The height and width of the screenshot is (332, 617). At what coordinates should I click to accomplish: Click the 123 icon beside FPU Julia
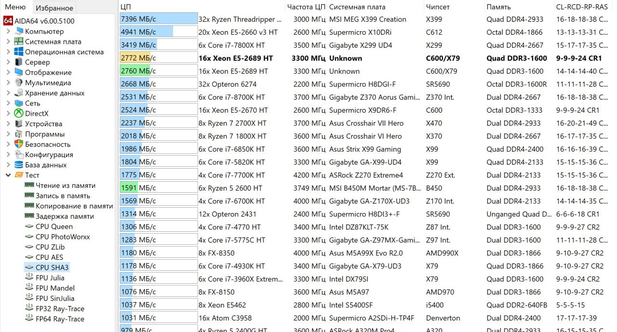tap(29, 278)
